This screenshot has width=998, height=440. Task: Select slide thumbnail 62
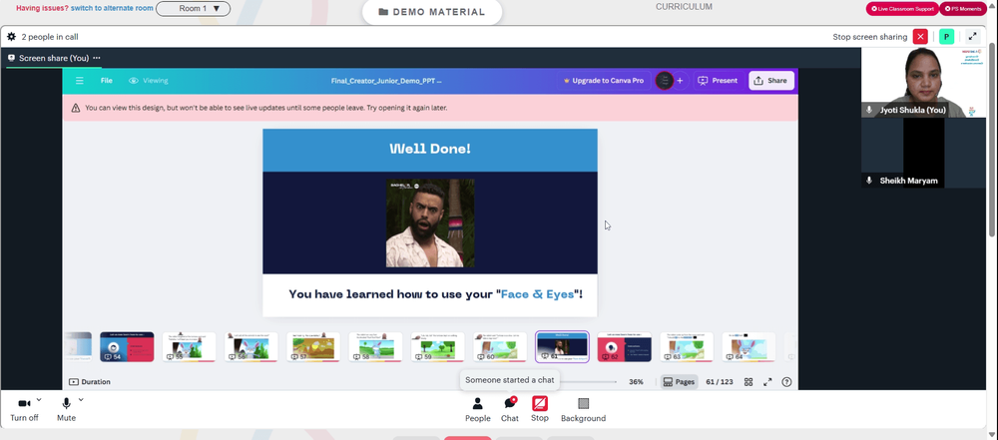(625, 347)
